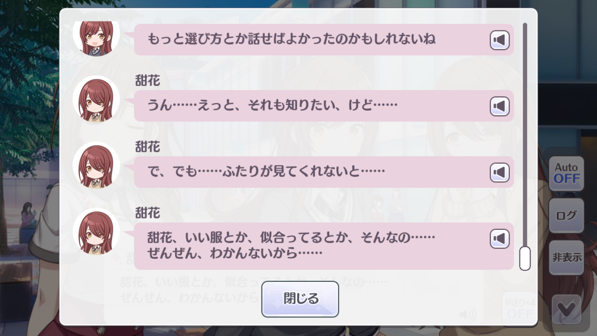Click the faded speaker icon in the dialogue box
This screenshot has height=336, width=597.
[x=468, y=314]
